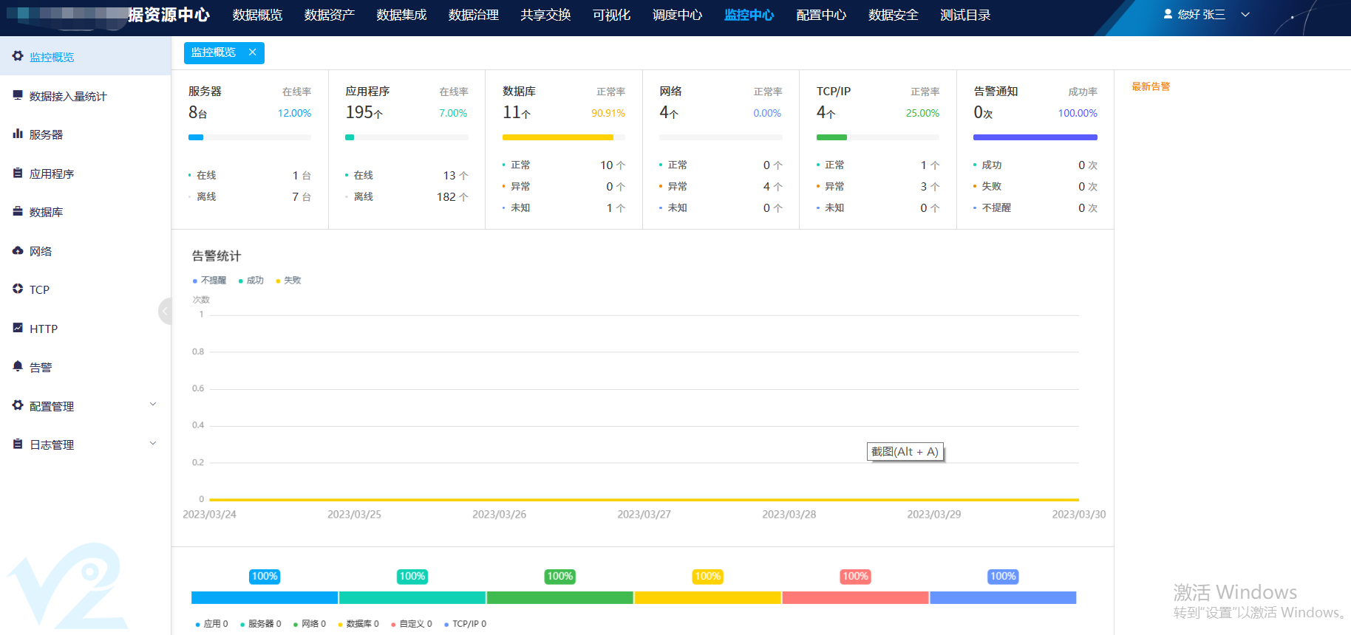Close the 监控概览 tab

click(x=252, y=52)
